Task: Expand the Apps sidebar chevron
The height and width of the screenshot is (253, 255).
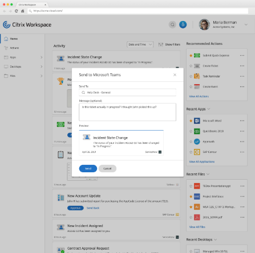Action: (42, 57)
